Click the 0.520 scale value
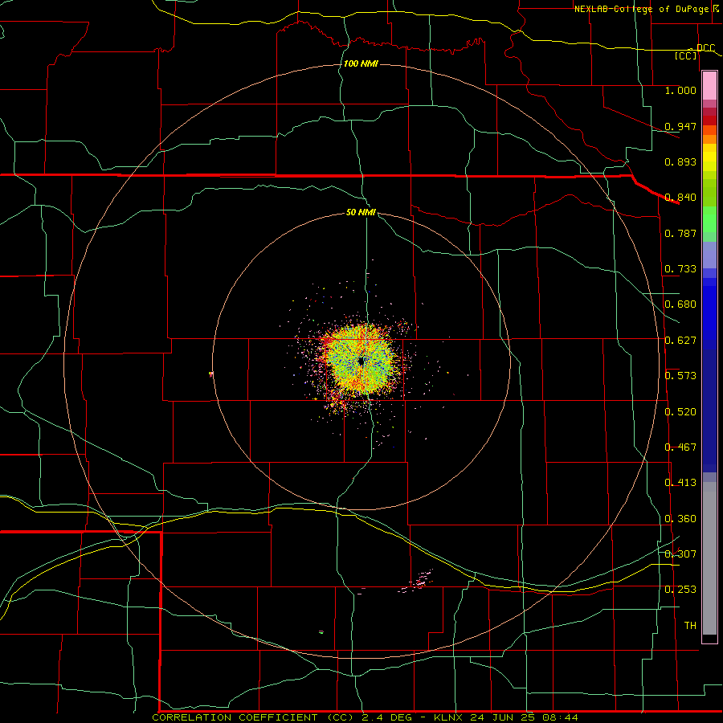 (680, 412)
